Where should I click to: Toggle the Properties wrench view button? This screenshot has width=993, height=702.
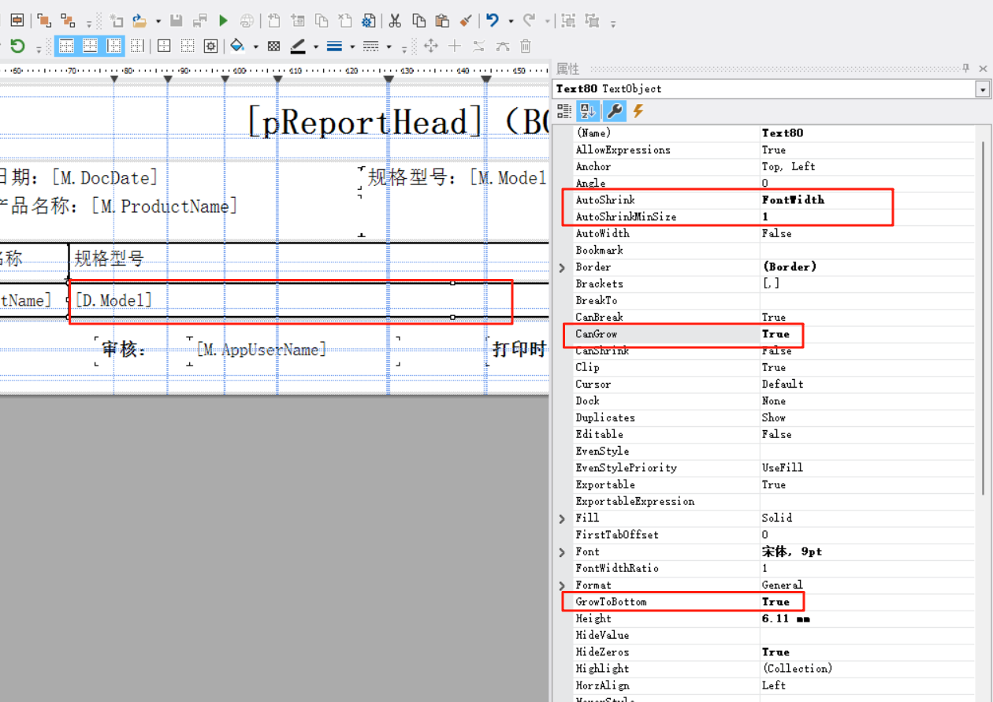pos(614,111)
